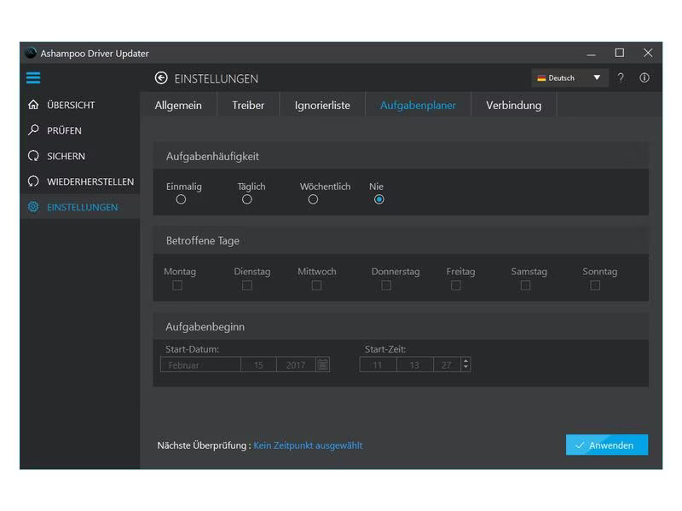Click the Anwenden button
682x511 pixels.
pos(607,445)
